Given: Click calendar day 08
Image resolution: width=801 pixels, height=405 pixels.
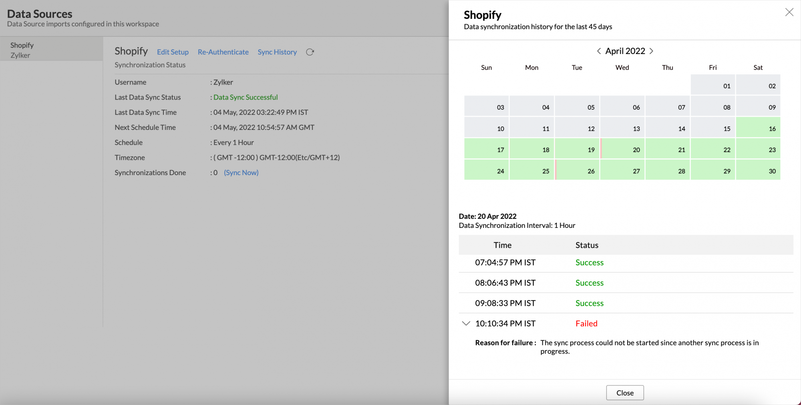Looking at the screenshot, I should (713, 106).
